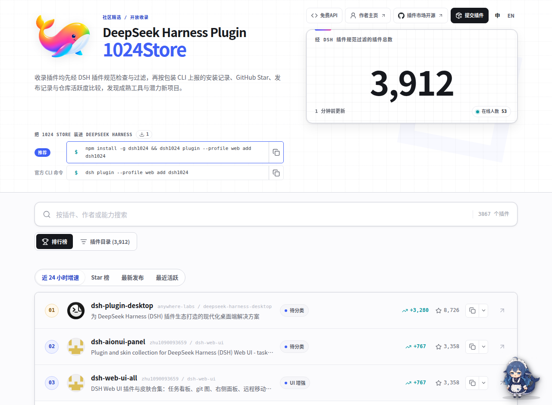The image size is (552, 405).
Task: Switch language to EN
Action: click(511, 16)
